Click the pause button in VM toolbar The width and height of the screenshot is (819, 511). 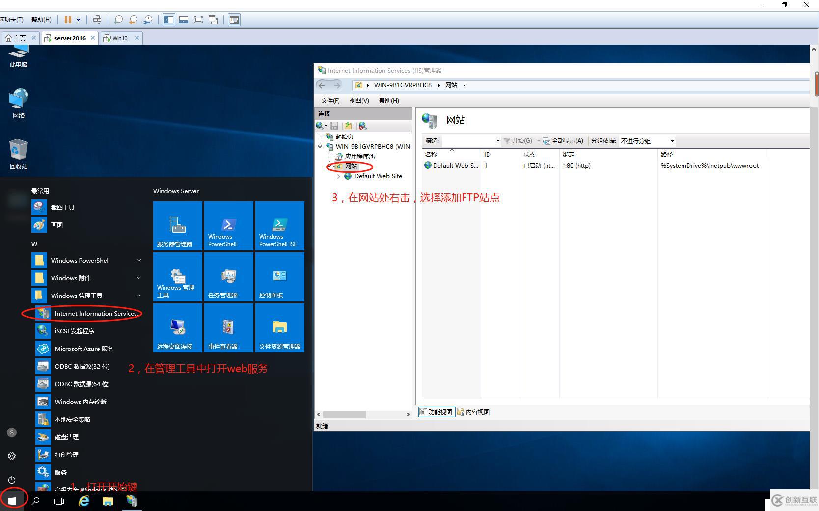[68, 20]
